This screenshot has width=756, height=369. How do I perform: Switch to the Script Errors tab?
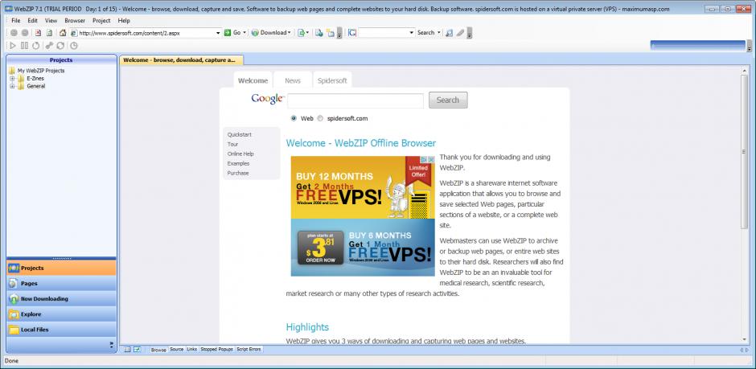(249, 349)
